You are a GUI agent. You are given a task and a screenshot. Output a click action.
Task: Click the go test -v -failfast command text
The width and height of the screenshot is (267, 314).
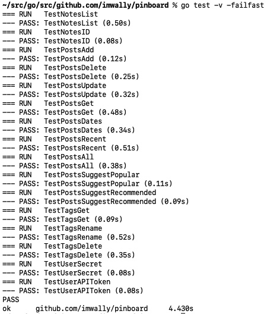[x=223, y=5]
